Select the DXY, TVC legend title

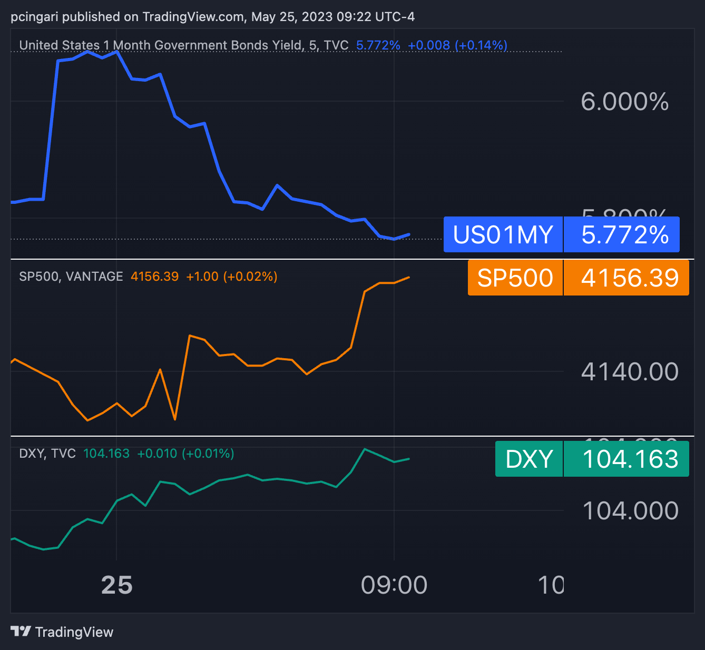pos(47,454)
